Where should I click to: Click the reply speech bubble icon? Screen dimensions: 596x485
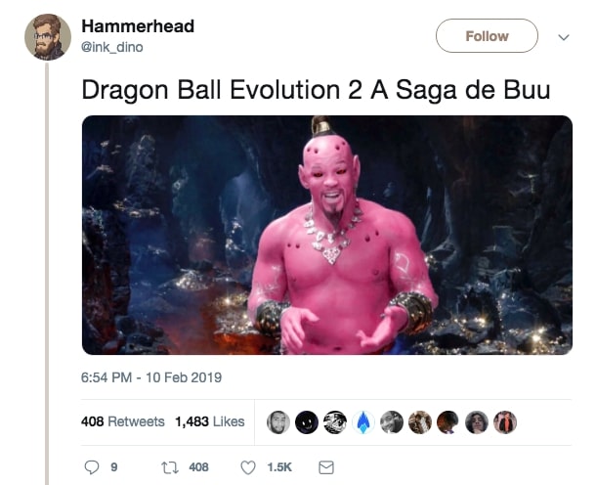click(x=91, y=467)
